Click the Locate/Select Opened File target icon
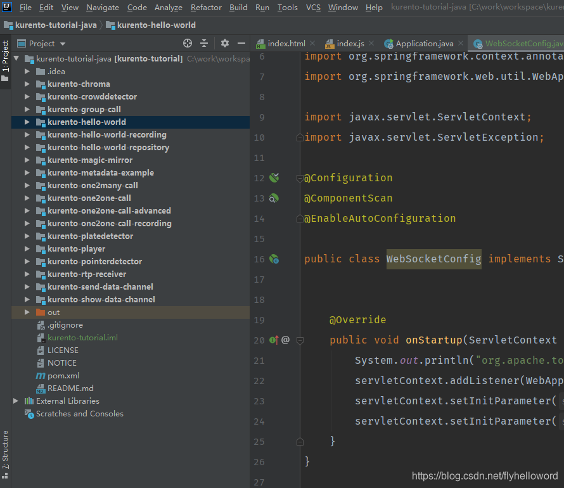This screenshot has height=488, width=564. pos(188,44)
